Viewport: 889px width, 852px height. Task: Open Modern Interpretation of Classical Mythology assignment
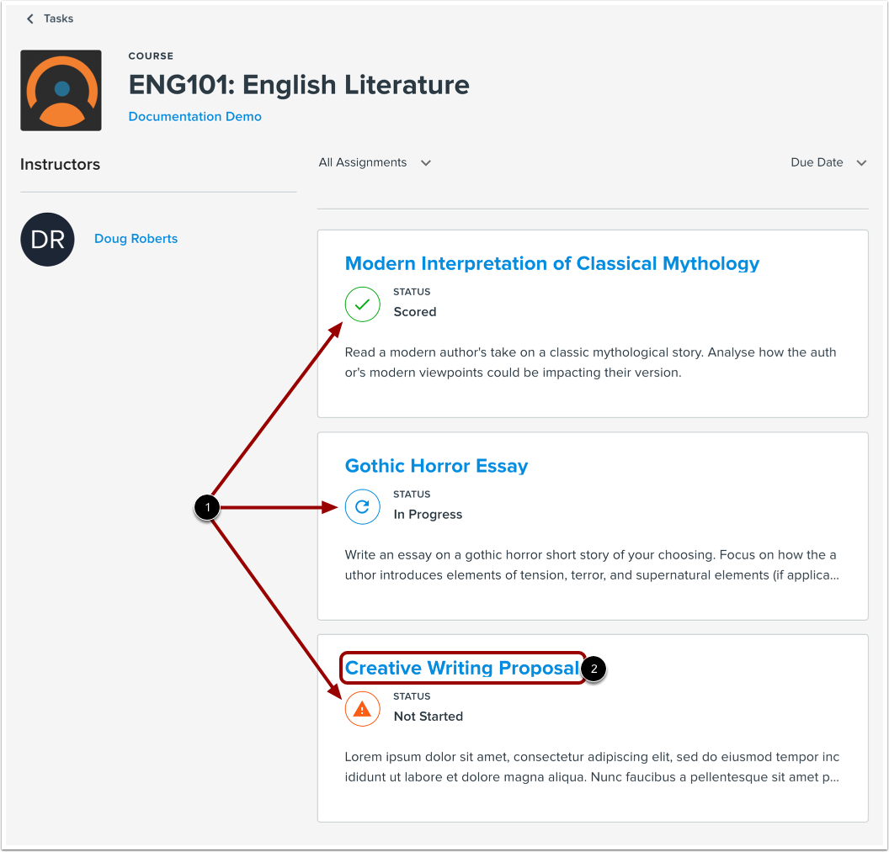coord(551,263)
